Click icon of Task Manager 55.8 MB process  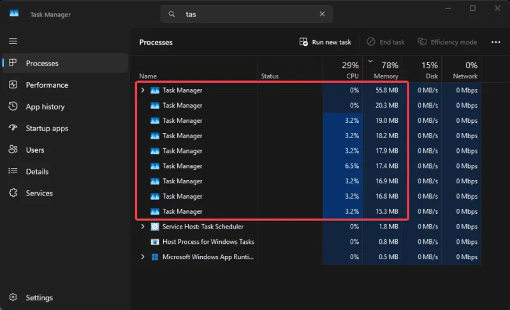point(155,90)
